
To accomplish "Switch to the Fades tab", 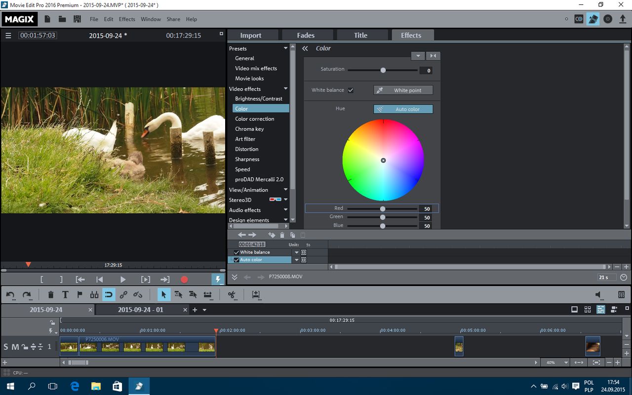I will [306, 35].
